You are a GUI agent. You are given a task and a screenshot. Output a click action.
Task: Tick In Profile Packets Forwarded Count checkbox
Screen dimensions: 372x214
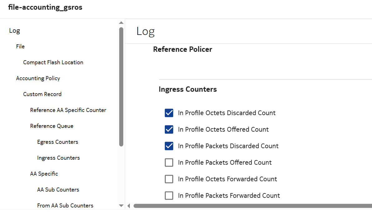(x=169, y=196)
